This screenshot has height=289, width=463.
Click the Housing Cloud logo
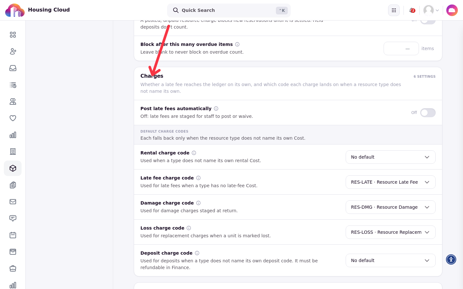[15, 10]
